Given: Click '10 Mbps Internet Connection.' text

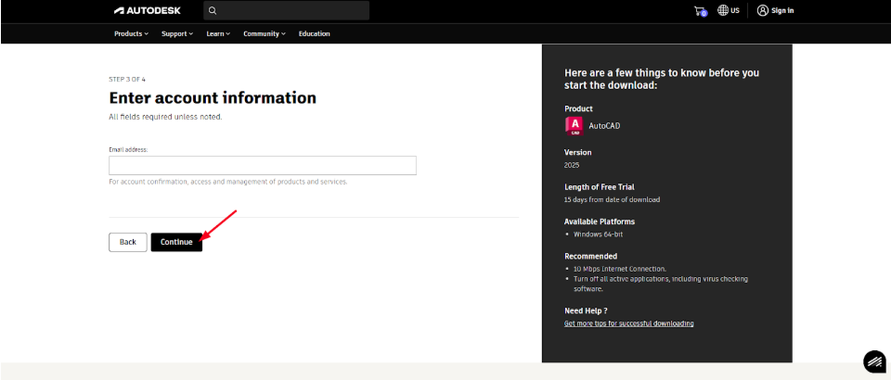Looking at the screenshot, I should pos(620,269).
